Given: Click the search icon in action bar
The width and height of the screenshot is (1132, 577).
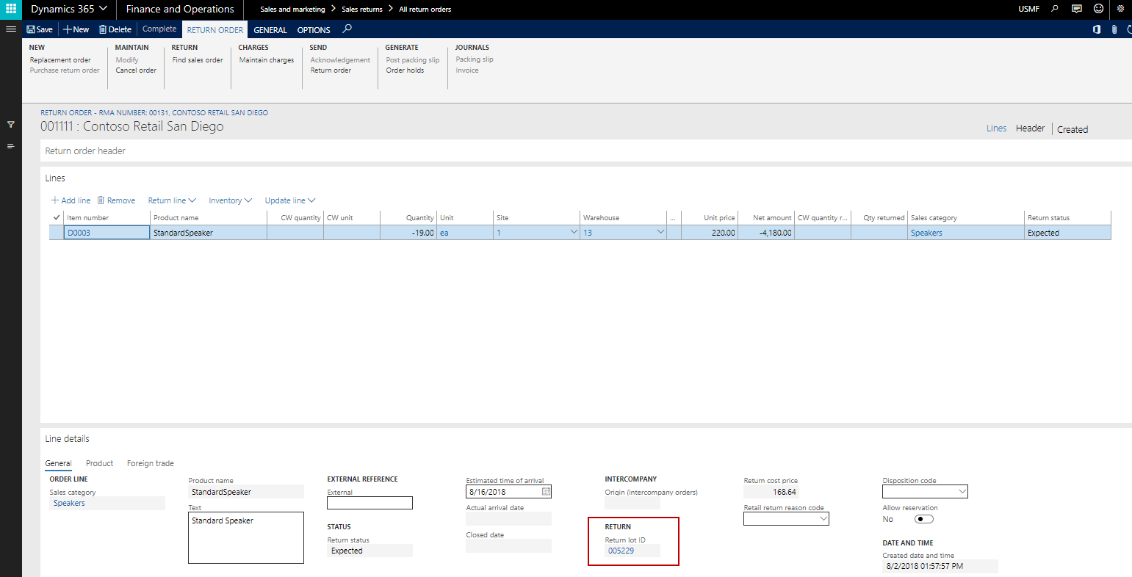Looking at the screenshot, I should tap(347, 29).
